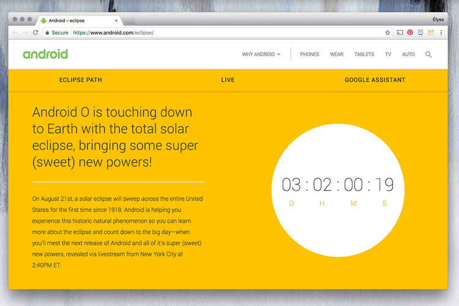Open a new tab with the new tab button

coord(129,21)
